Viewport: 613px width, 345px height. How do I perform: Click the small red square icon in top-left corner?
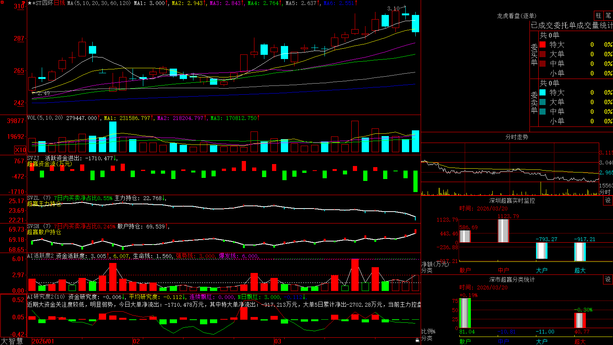[x=2, y=2]
